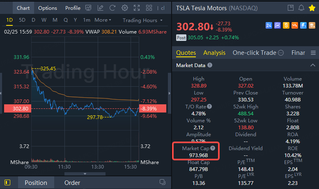
Task: Click the TSLA Tesla Motors title
Action: click(x=201, y=8)
